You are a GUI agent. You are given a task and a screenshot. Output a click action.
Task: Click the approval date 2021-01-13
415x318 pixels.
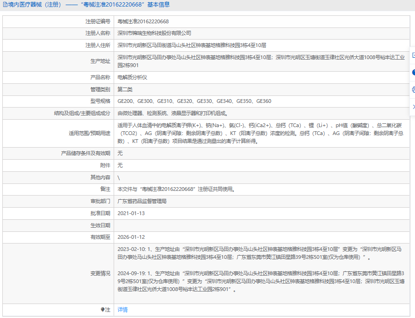[x=131, y=213]
